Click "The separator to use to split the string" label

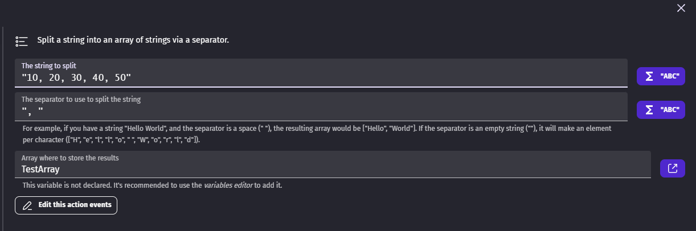pyautogui.click(x=81, y=99)
